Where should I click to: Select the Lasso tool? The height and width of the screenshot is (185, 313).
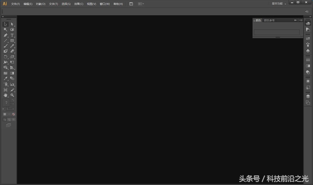coord(12,30)
